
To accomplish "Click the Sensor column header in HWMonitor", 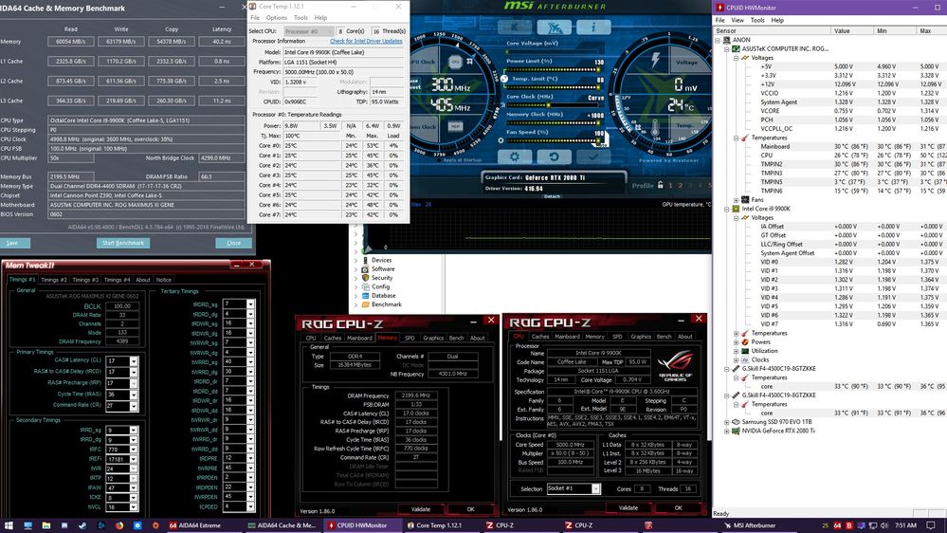I will 772,30.
